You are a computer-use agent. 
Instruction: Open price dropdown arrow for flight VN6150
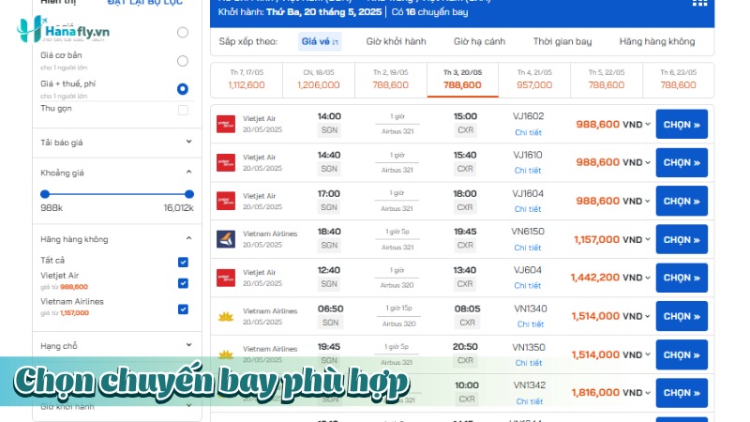pos(648,239)
